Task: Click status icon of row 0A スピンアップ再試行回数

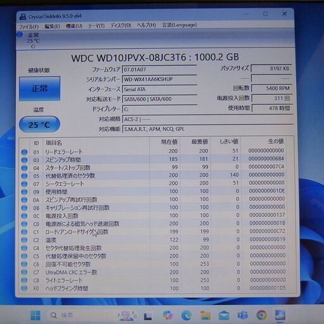Action: click(25, 200)
